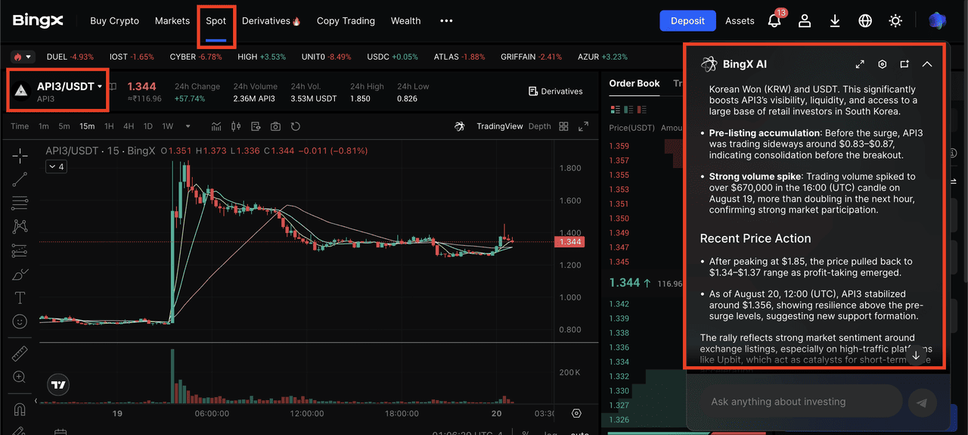Open the notifications bell
Image resolution: width=968 pixels, height=435 pixels.
[774, 21]
